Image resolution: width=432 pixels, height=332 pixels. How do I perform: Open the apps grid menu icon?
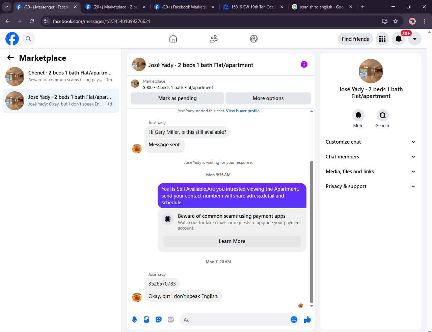(382, 39)
